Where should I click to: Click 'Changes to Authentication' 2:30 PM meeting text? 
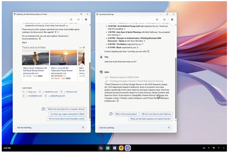[x=134, y=40]
